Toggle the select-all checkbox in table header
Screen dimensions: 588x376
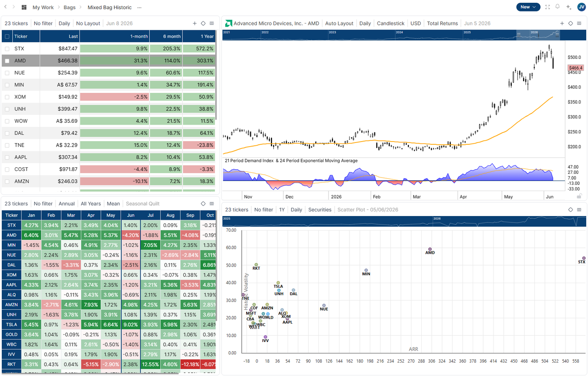[x=7, y=36]
